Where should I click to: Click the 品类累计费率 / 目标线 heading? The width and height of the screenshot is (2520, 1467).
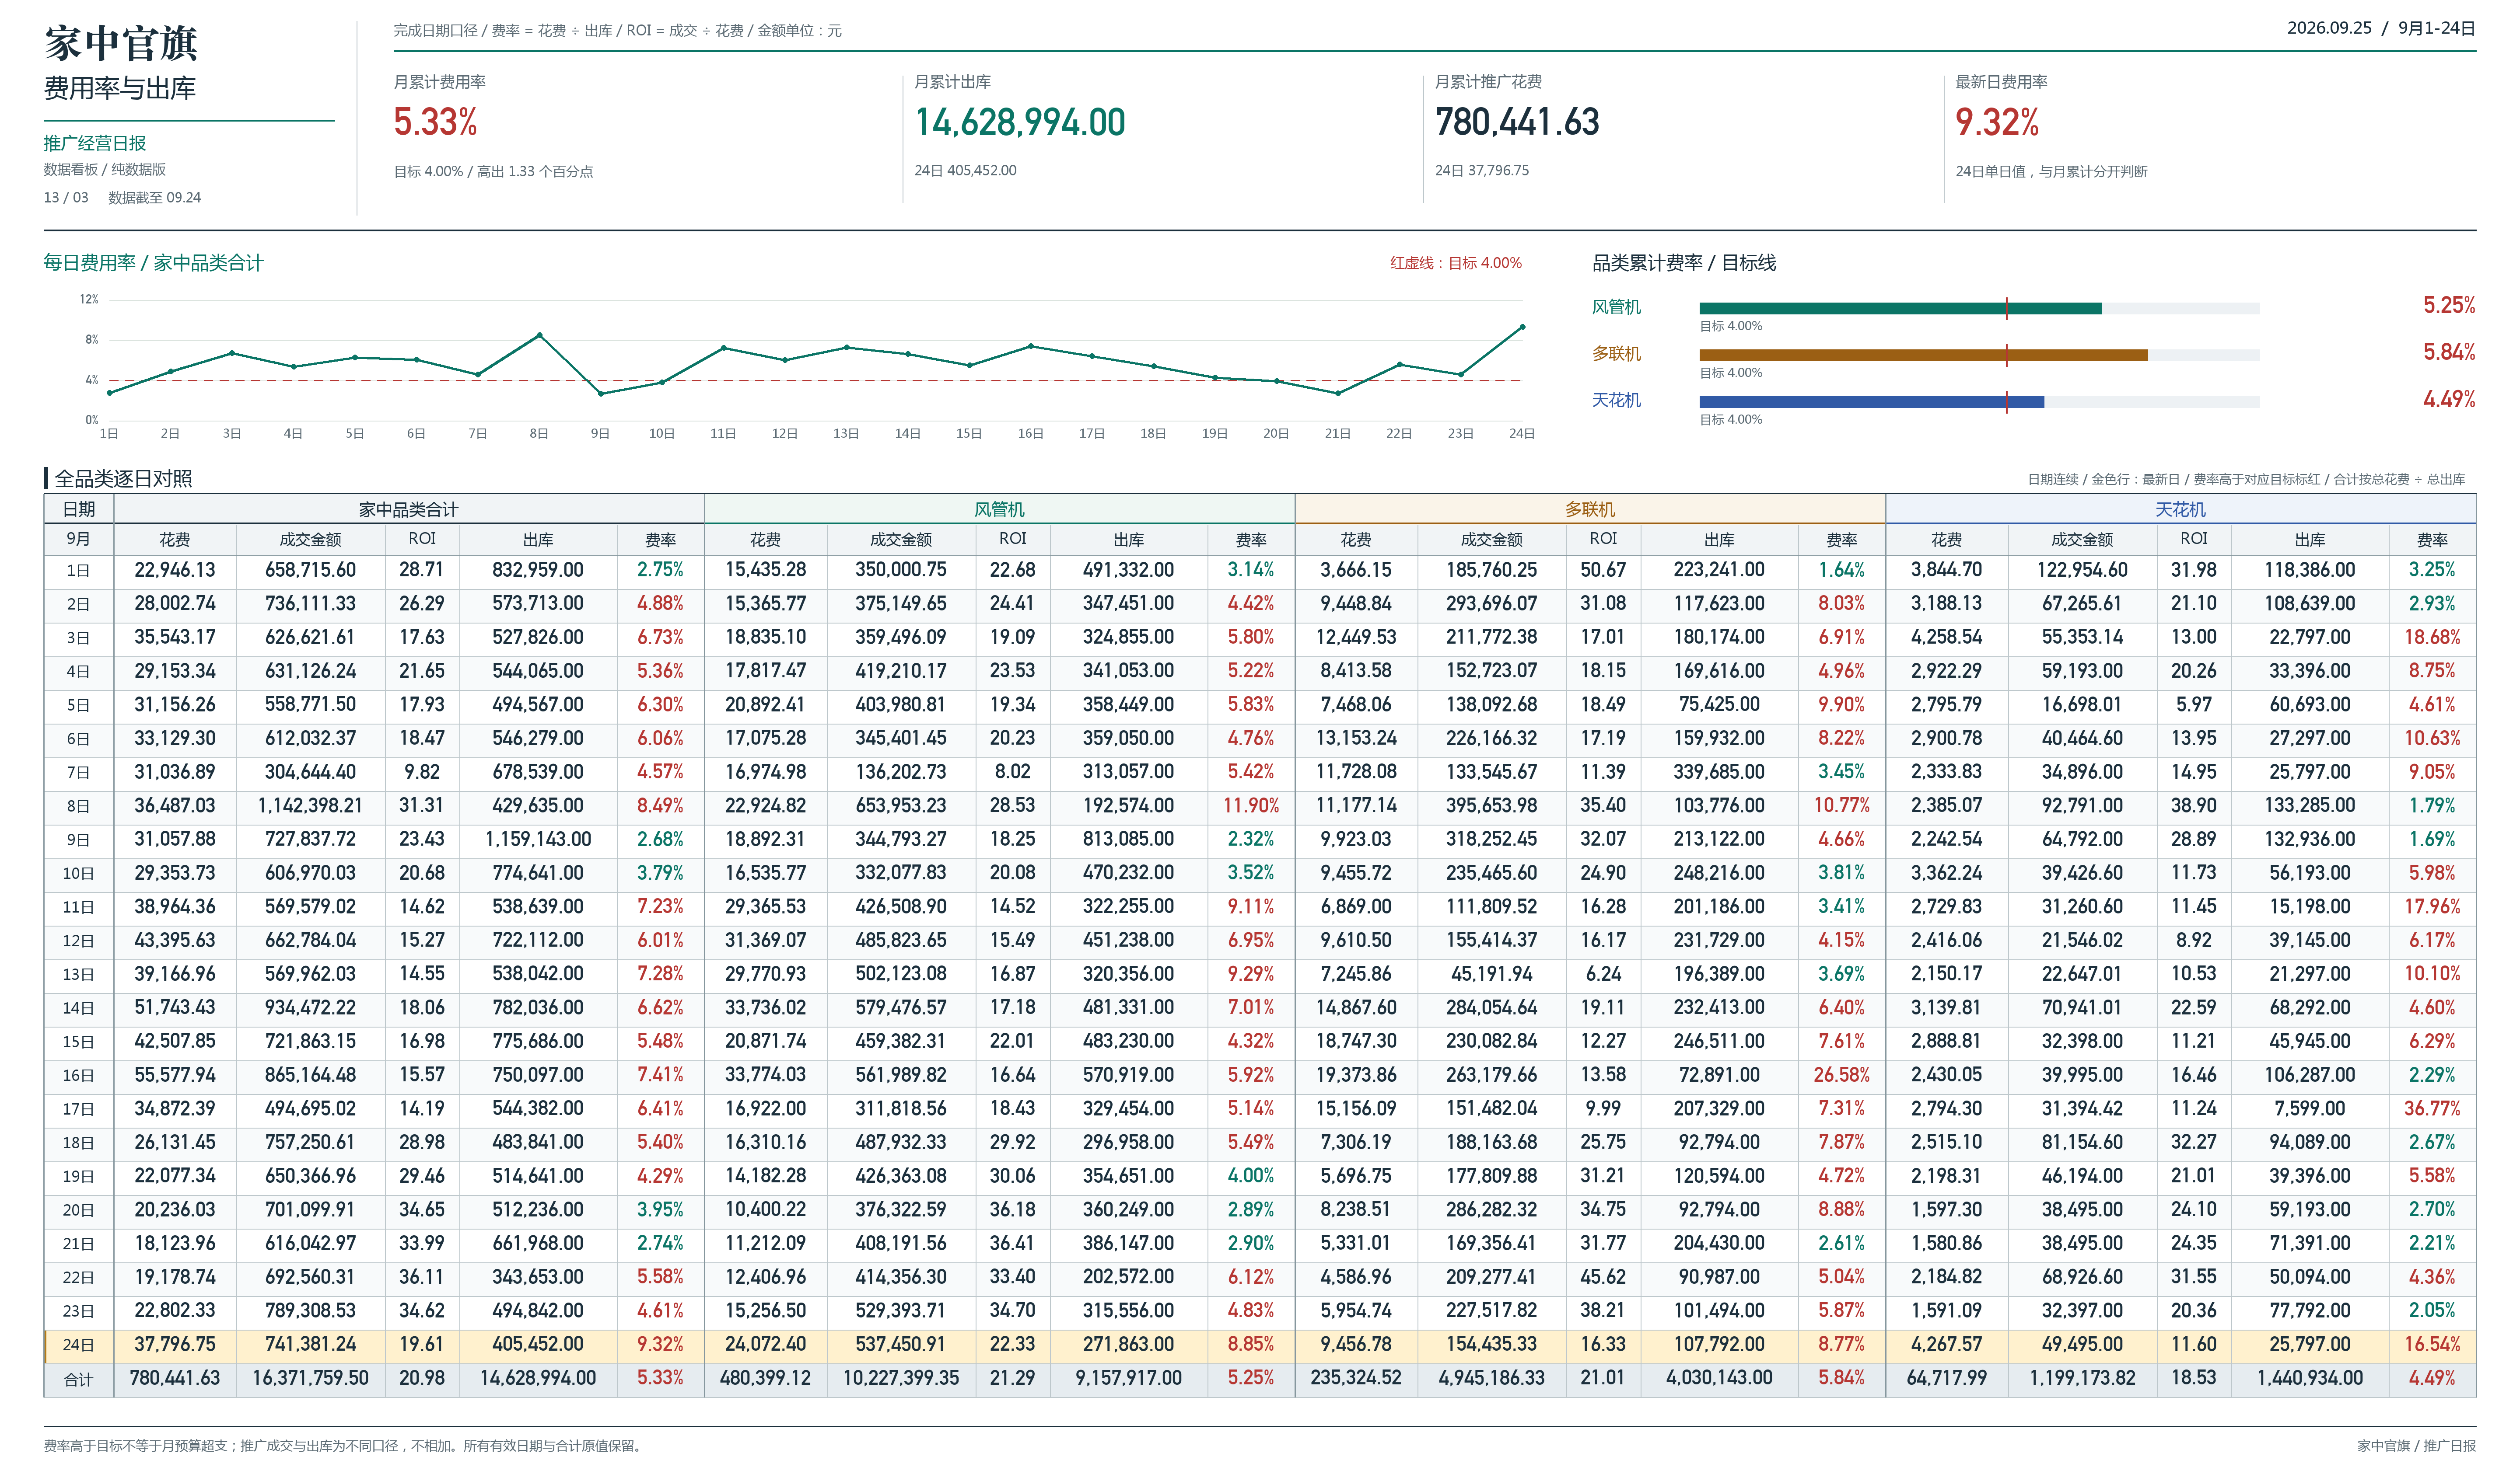pos(1684,263)
